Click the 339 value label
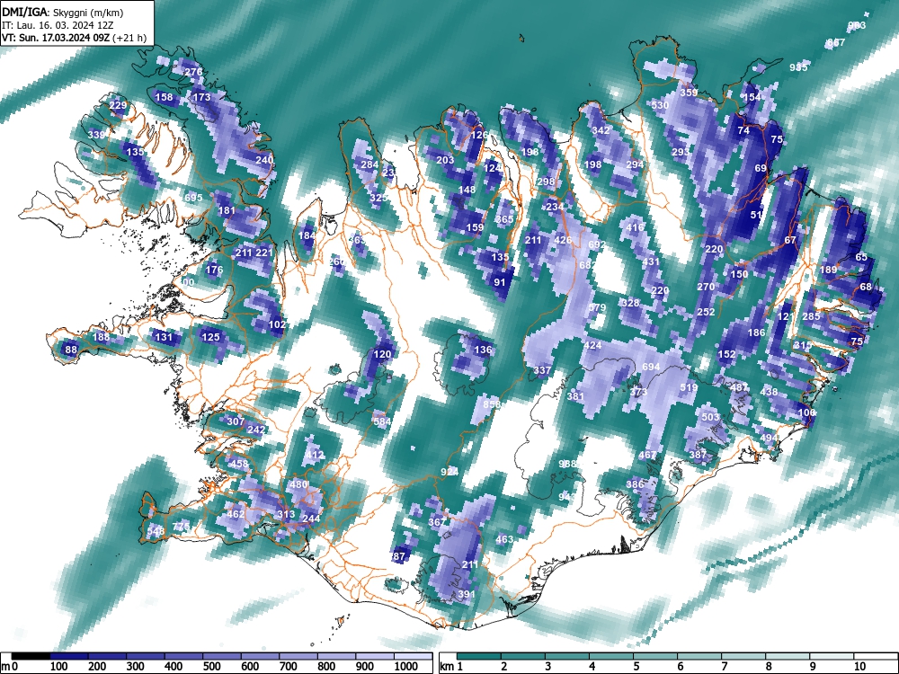This screenshot has width=899, height=674. coord(96,136)
